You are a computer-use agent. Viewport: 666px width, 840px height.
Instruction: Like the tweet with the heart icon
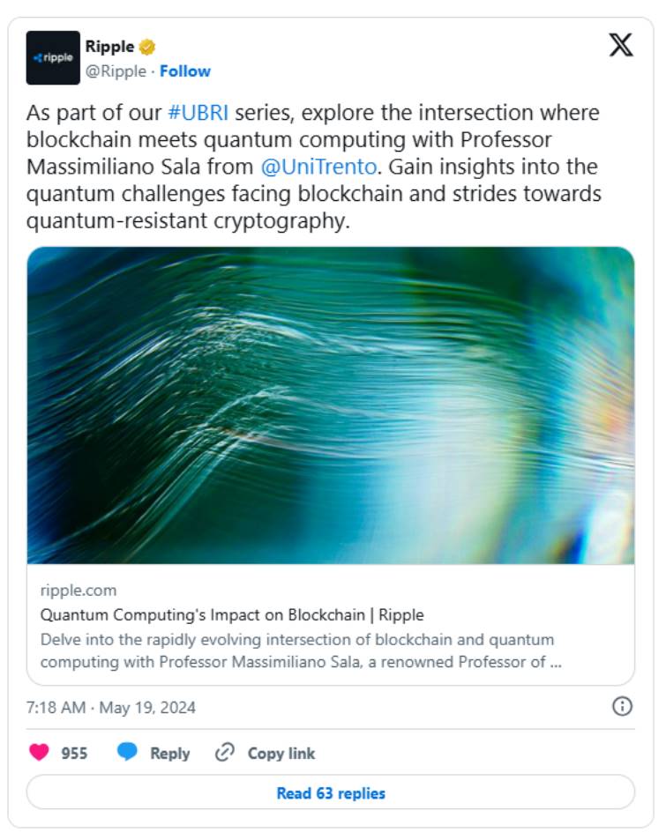(x=40, y=753)
